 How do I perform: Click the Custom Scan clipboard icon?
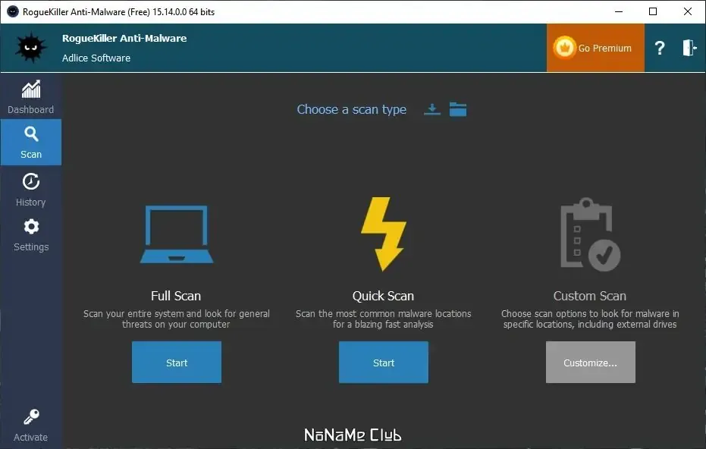point(590,234)
